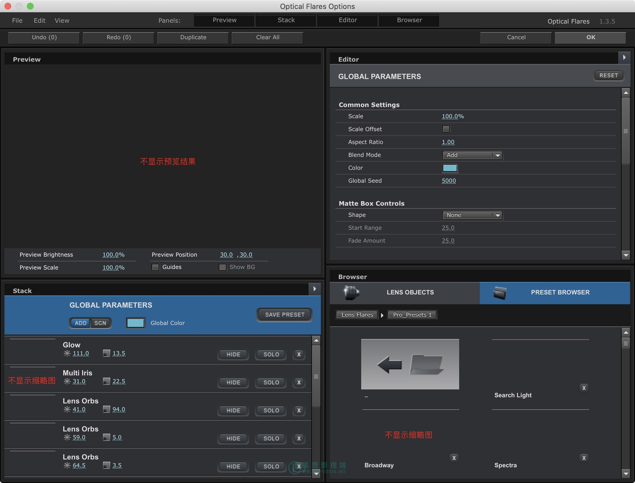This screenshot has height=483, width=635.
Task: Open the parent folder back-arrow thumbnail
Action: click(410, 364)
